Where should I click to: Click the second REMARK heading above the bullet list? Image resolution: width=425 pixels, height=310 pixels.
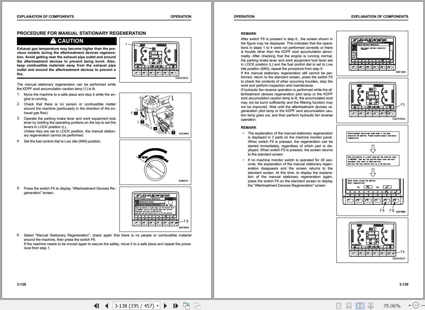pos(248,127)
